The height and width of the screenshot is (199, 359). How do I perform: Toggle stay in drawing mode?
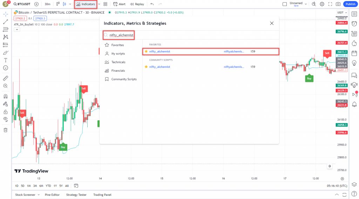coord(6,104)
